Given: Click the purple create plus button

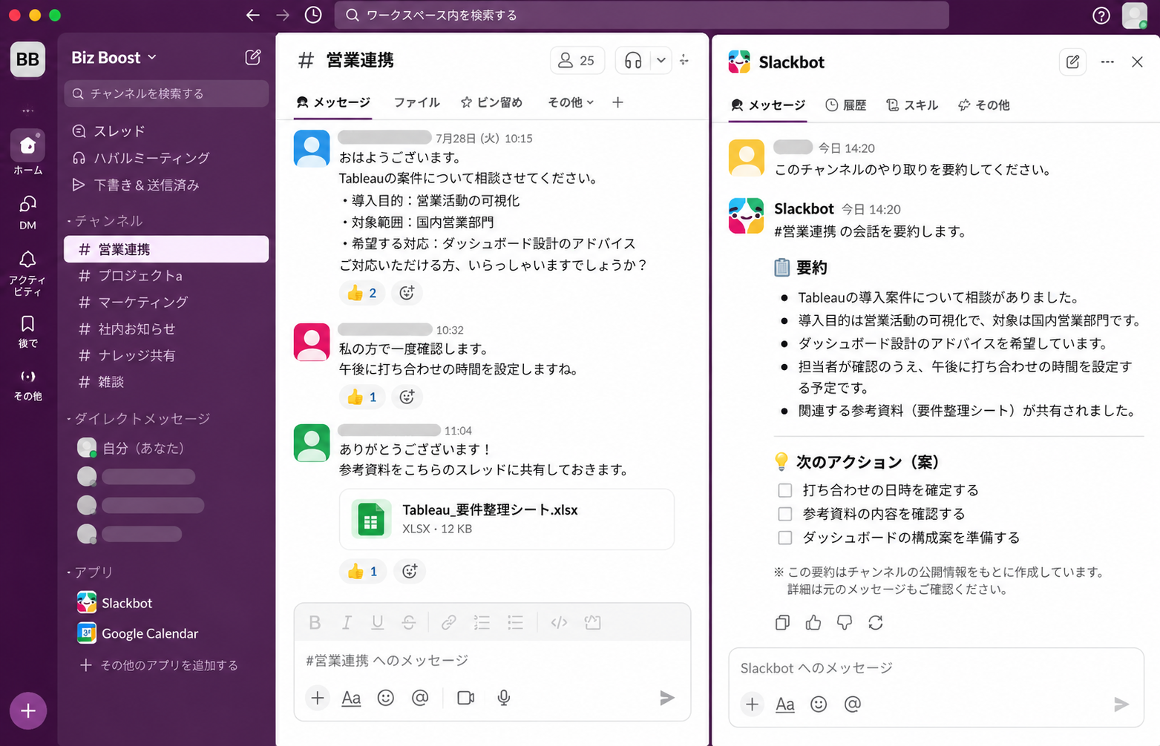Looking at the screenshot, I should point(28,711).
